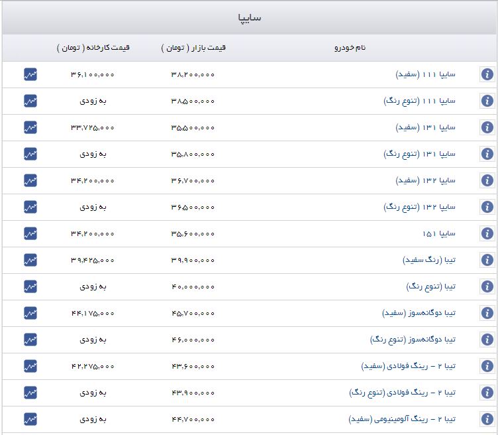498x435 pixels.
Task: Open the سایپا ۱۳۱ (سفید) car link
Action: pyautogui.click(x=425, y=127)
